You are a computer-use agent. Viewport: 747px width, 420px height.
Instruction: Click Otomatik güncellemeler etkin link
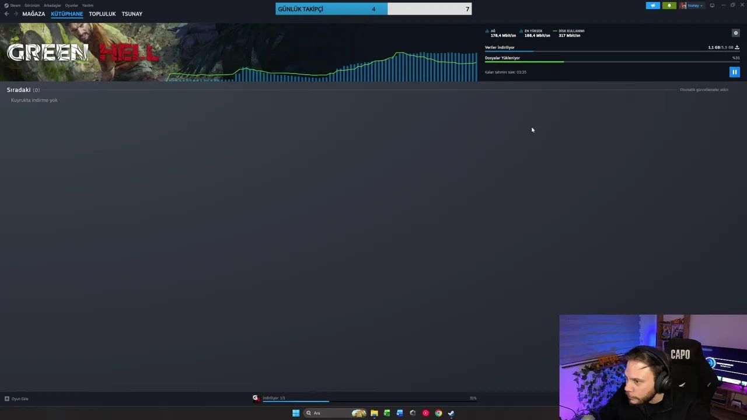tap(704, 90)
